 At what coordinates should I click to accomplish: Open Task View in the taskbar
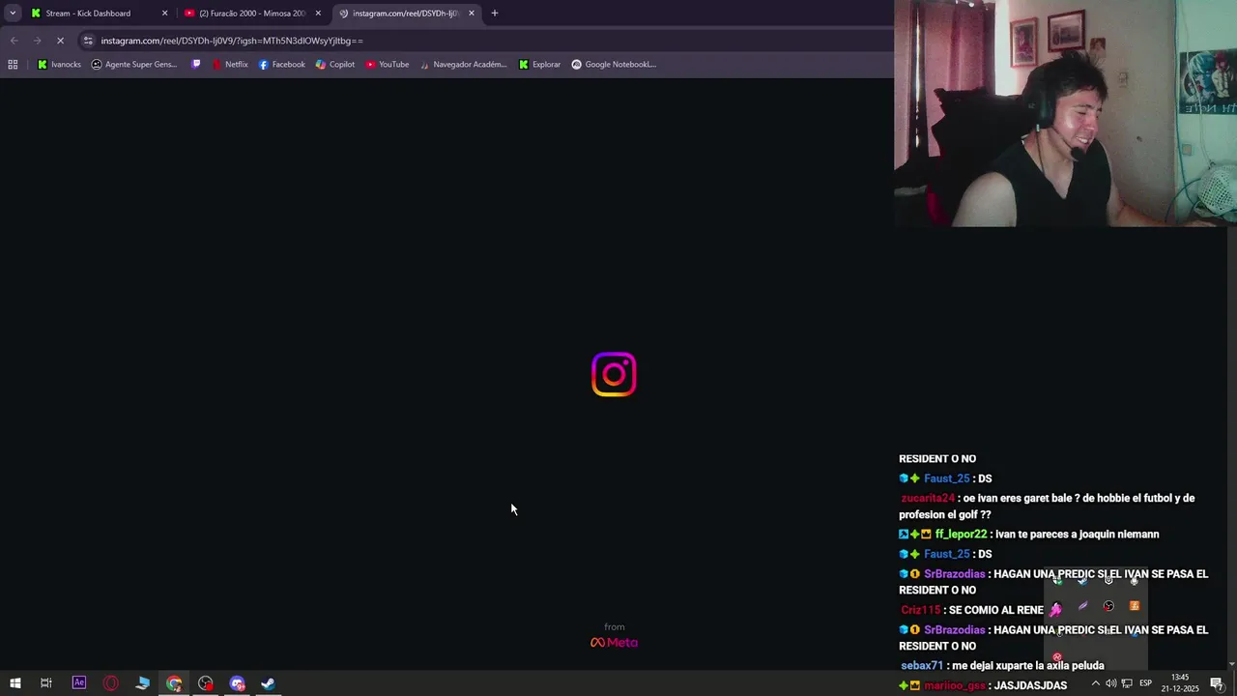(45, 683)
